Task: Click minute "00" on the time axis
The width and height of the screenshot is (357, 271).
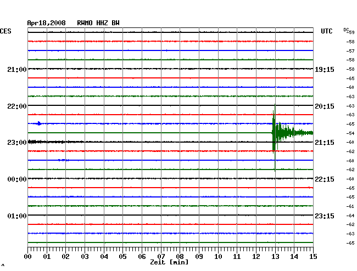Action: [x=28, y=257]
